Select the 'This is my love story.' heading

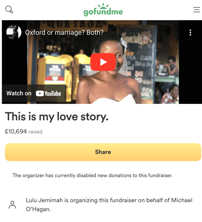(57, 117)
